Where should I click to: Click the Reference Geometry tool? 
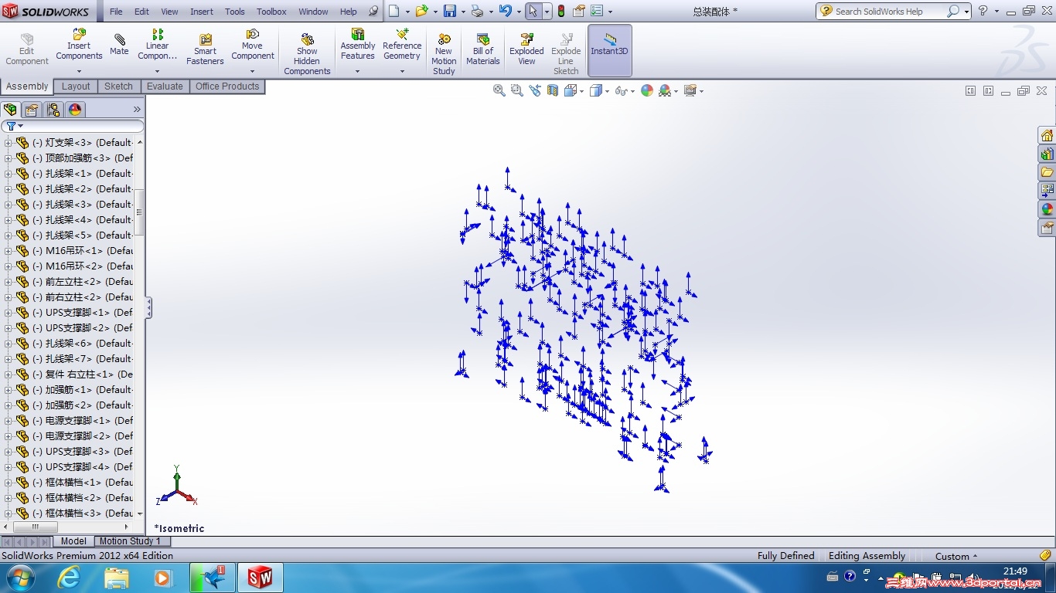[x=402, y=45]
